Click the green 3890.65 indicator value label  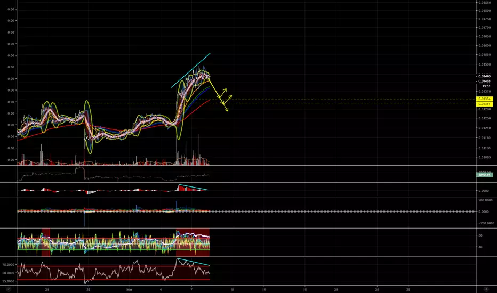coord(485,175)
